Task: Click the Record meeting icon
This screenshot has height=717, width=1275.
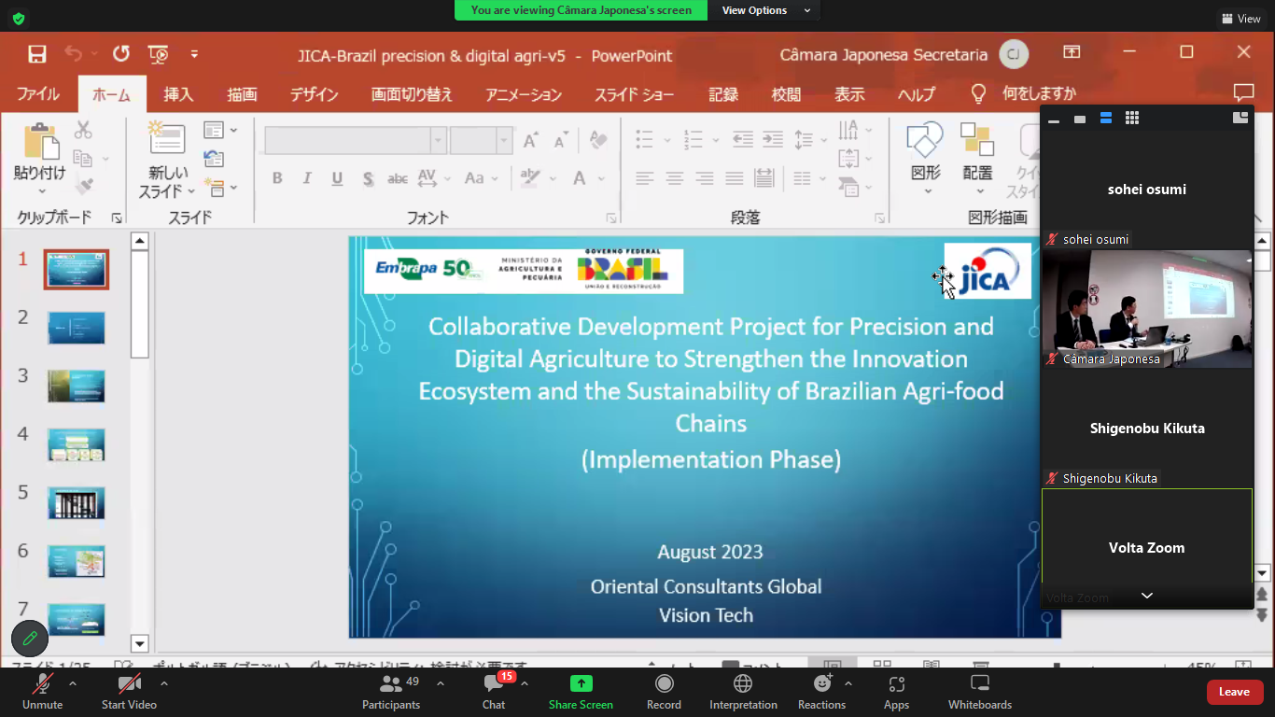Action: (x=664, y=684)
